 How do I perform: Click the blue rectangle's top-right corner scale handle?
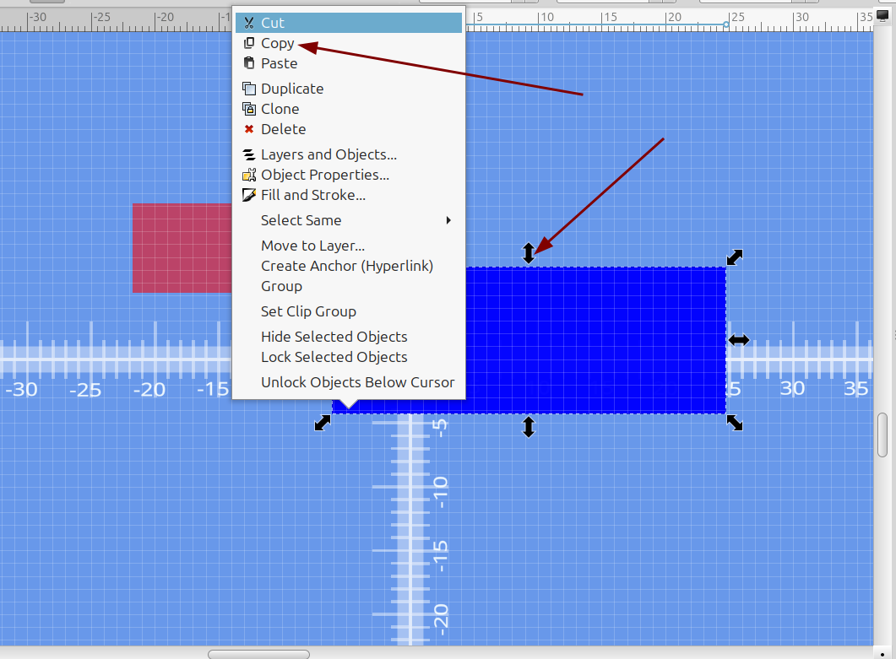click(735, 257)
